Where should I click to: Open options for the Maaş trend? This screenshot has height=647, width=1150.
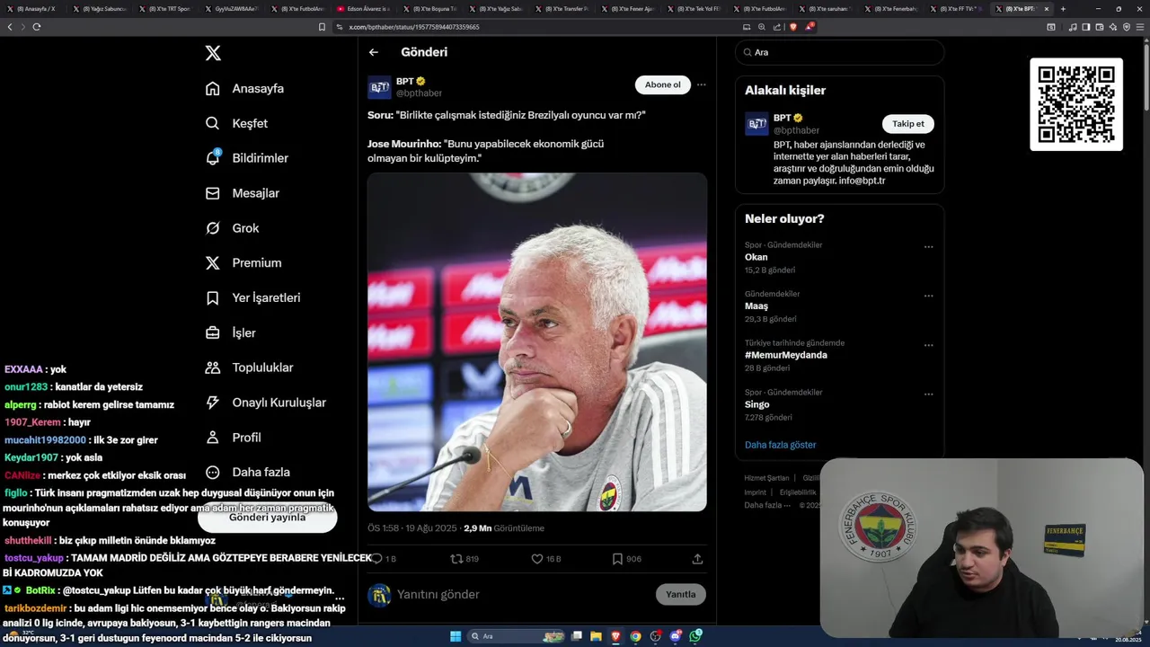(x=929, y=296)
